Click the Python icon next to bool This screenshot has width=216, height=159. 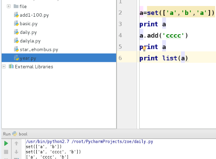[x=15, y=134]
